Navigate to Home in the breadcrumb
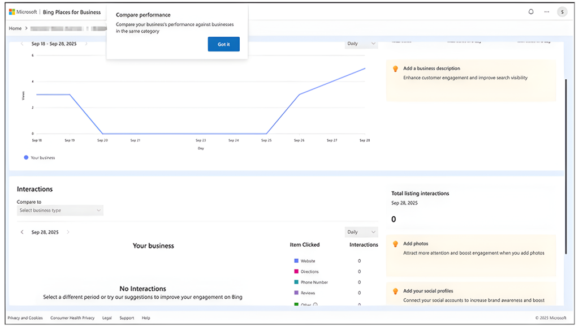This screenshot has width=579, height=326. [15, 28]
